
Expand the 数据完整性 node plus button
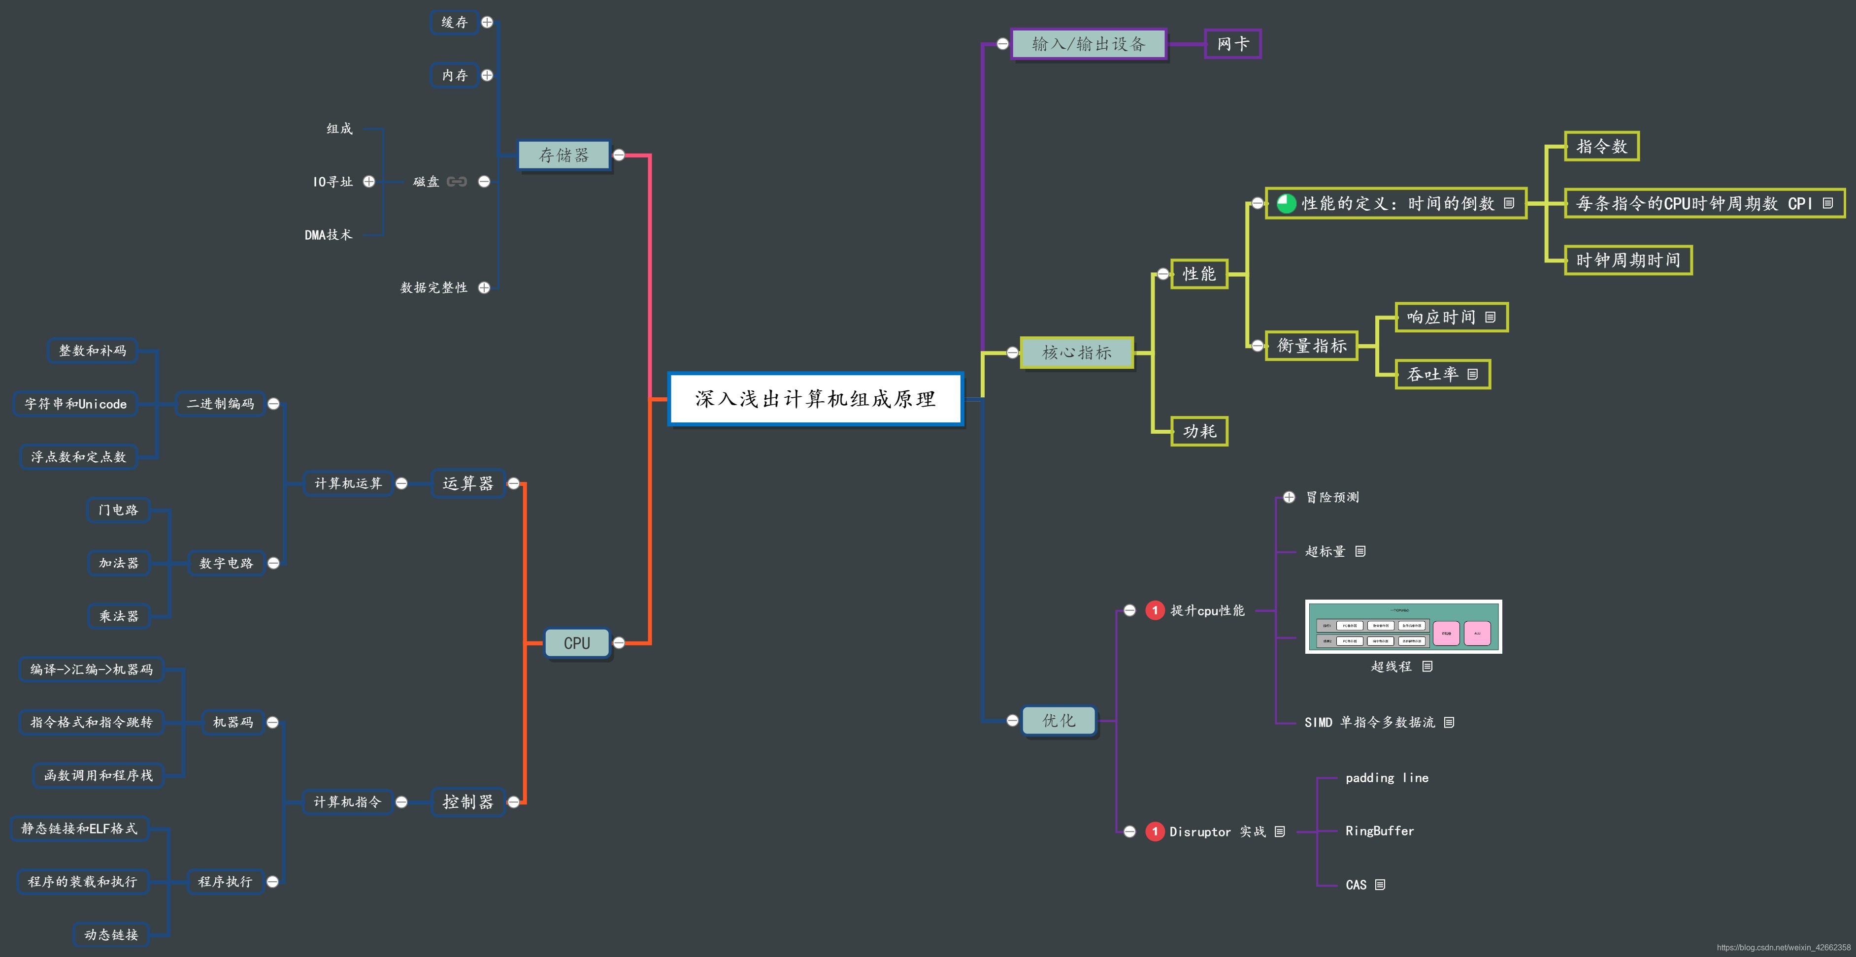coord(484,287)
